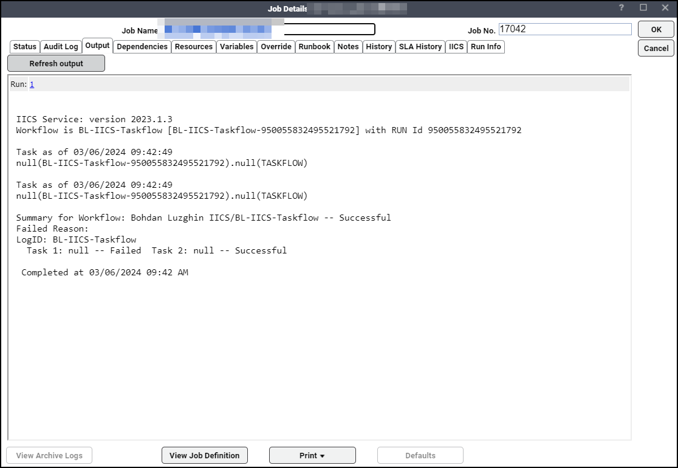Click the Cancel button
The width and height of the screenshot is (678, 468).
pos(656,48)
